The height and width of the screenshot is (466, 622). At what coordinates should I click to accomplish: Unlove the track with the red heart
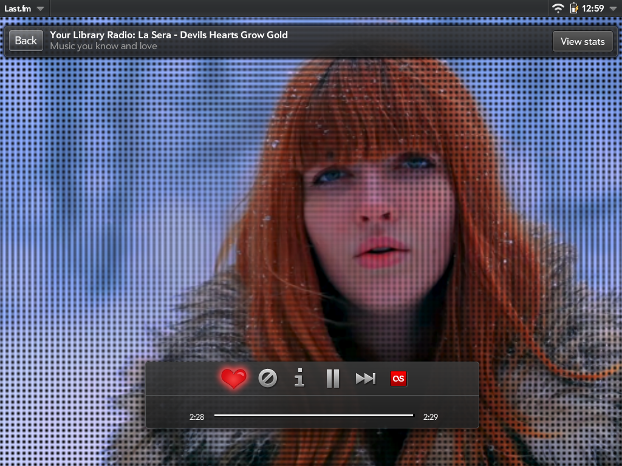(x=234, y=379)
